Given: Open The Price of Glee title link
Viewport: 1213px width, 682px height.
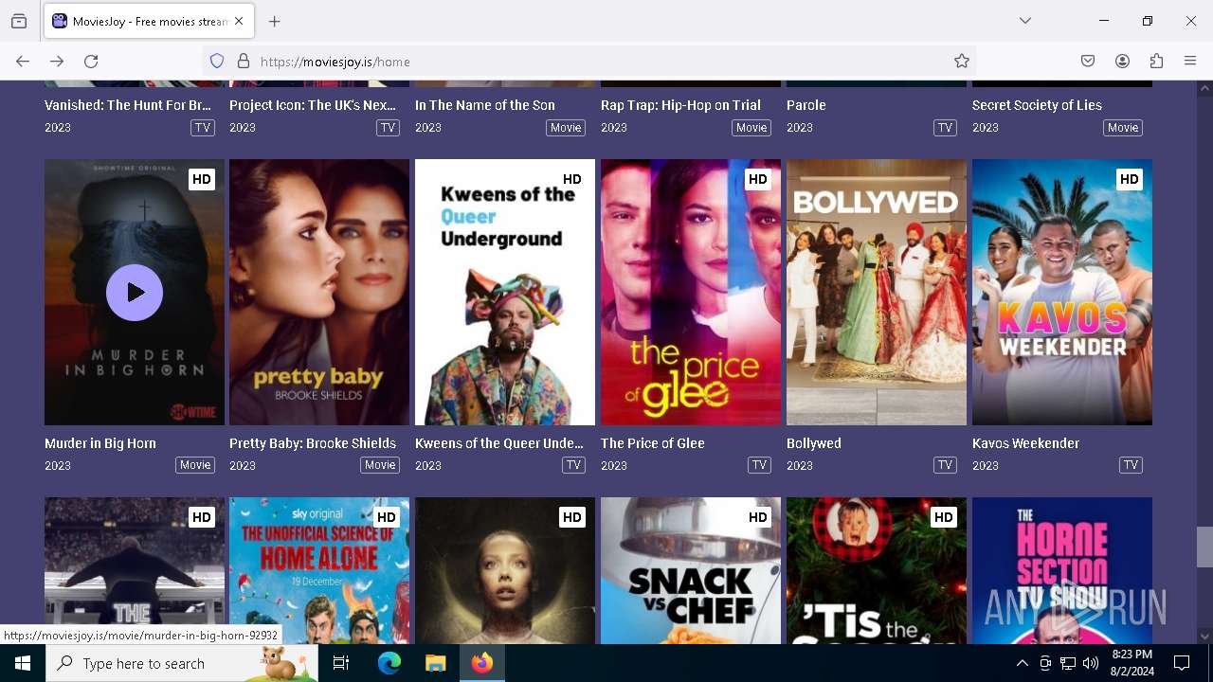Looking at the screenshot, I should 653,443.
